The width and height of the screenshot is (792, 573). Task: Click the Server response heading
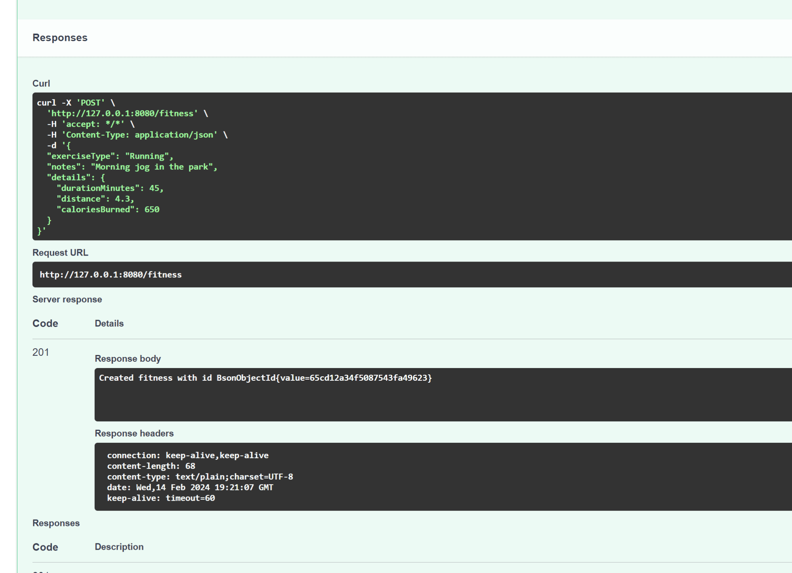(67, 300)
